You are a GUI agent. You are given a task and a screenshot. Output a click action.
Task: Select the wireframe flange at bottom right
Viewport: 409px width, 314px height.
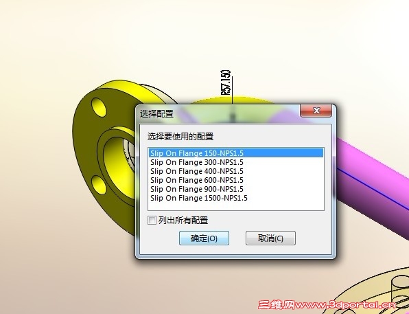(378, 290)
